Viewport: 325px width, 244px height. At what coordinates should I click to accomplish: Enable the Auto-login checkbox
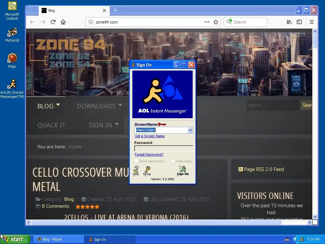pyautogui.click(x=173, y=161)
